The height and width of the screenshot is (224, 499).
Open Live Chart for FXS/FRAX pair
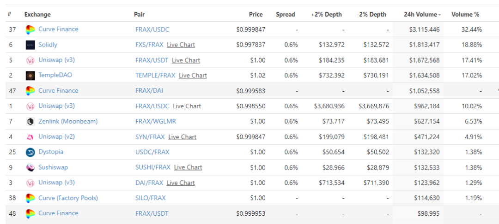coord(181,45)
